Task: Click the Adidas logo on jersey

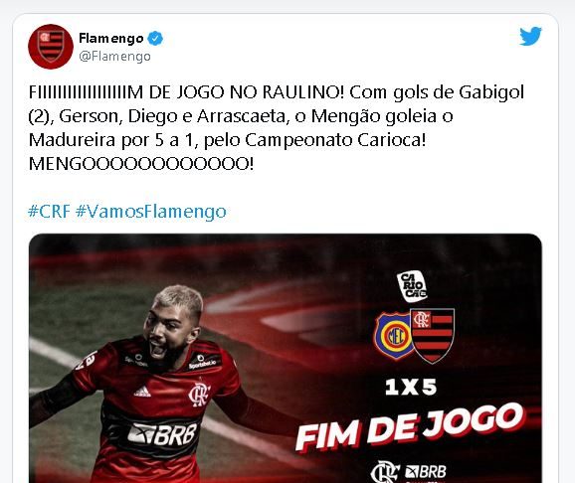Action: pos(142,392)
